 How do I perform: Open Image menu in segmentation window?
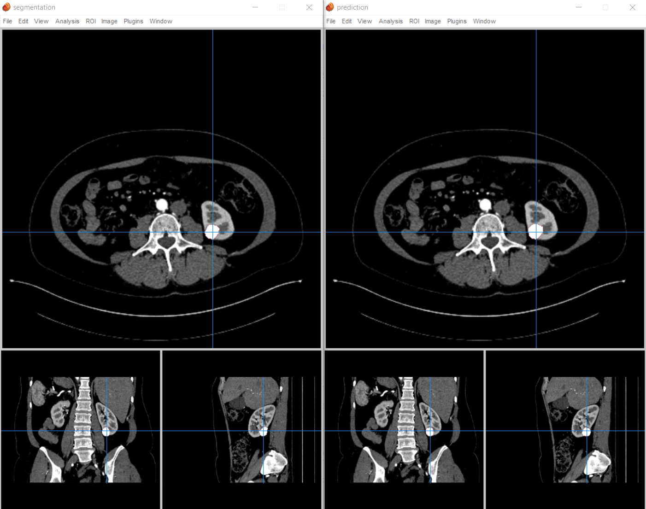point(109,21)
